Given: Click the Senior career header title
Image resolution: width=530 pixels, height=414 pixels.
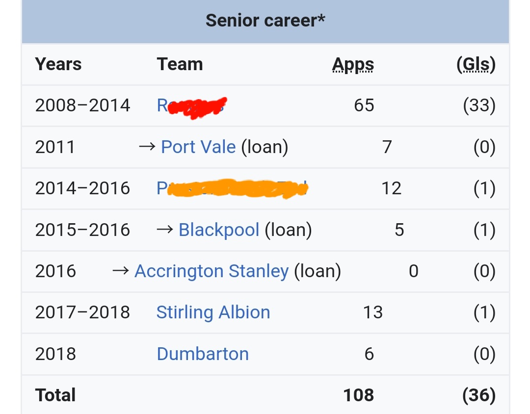Looking at the screenshot, I should click(265, 21).
